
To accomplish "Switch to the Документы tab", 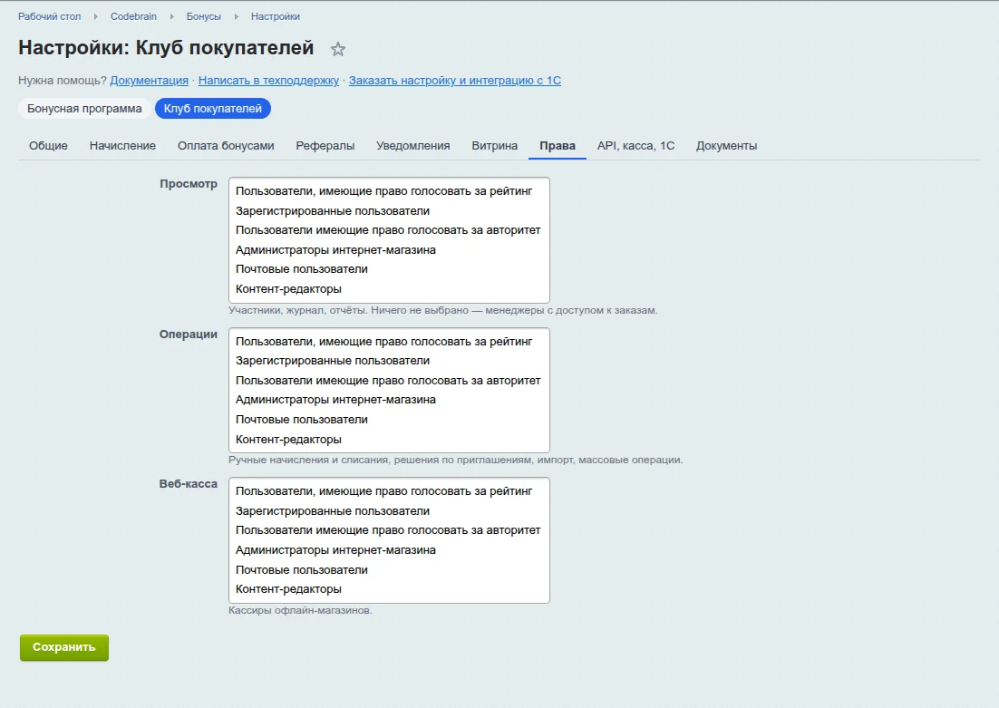I will 726,145.
